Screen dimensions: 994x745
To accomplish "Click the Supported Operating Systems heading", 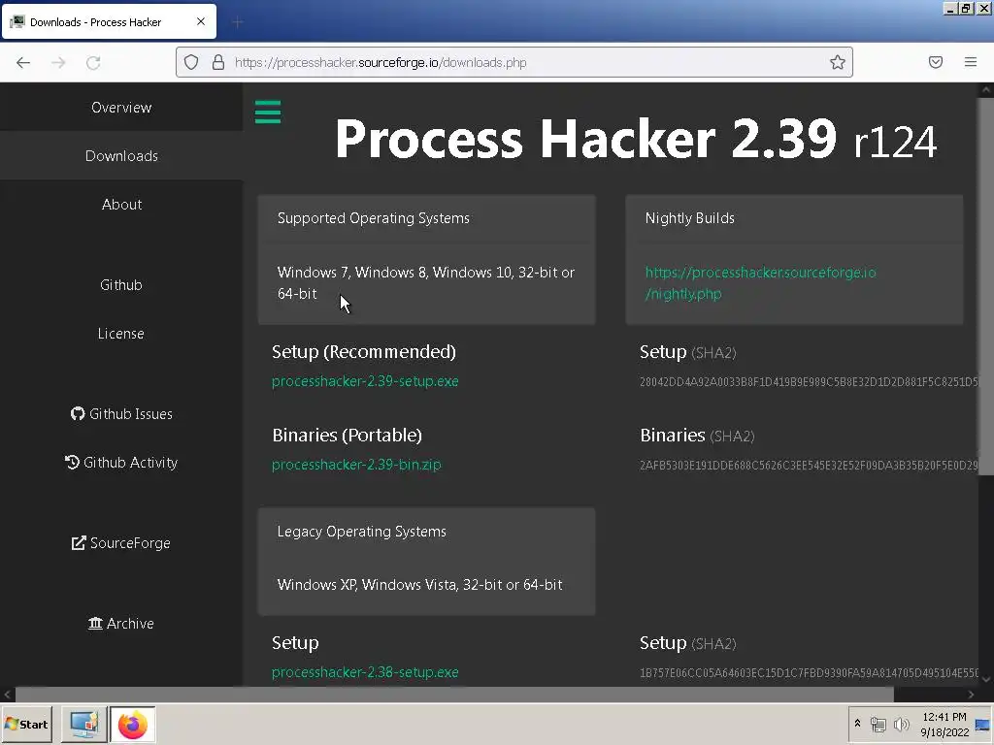I will point(374,218).
